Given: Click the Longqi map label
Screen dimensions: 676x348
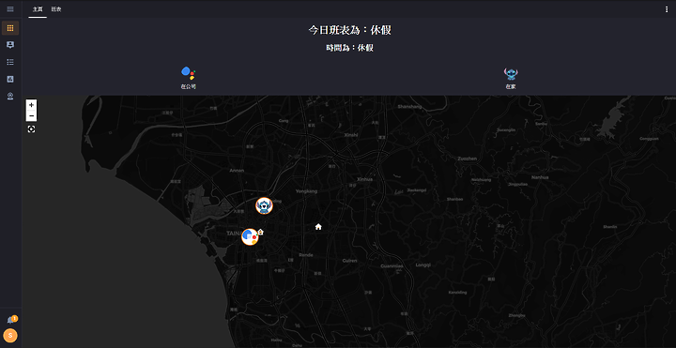Looking at the screenshot, I should (x=422, y=265).
